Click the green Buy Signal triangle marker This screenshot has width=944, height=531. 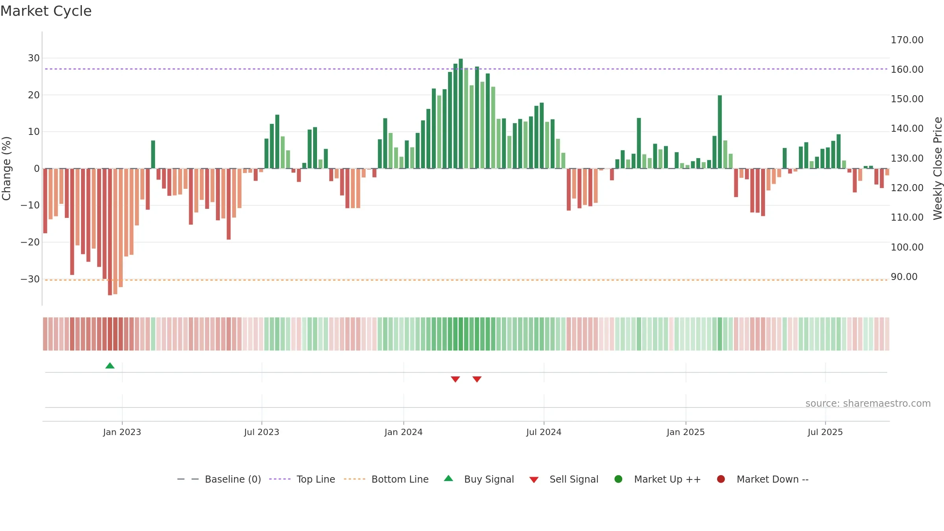pyautogui.click(x=110, y=366)
